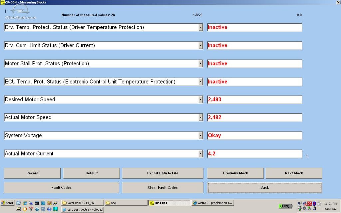The width and height of the screenshot is (341, 213).
Task: Open 'card pass vectra - Notepad' taskbar window
Action: [83, 210]
